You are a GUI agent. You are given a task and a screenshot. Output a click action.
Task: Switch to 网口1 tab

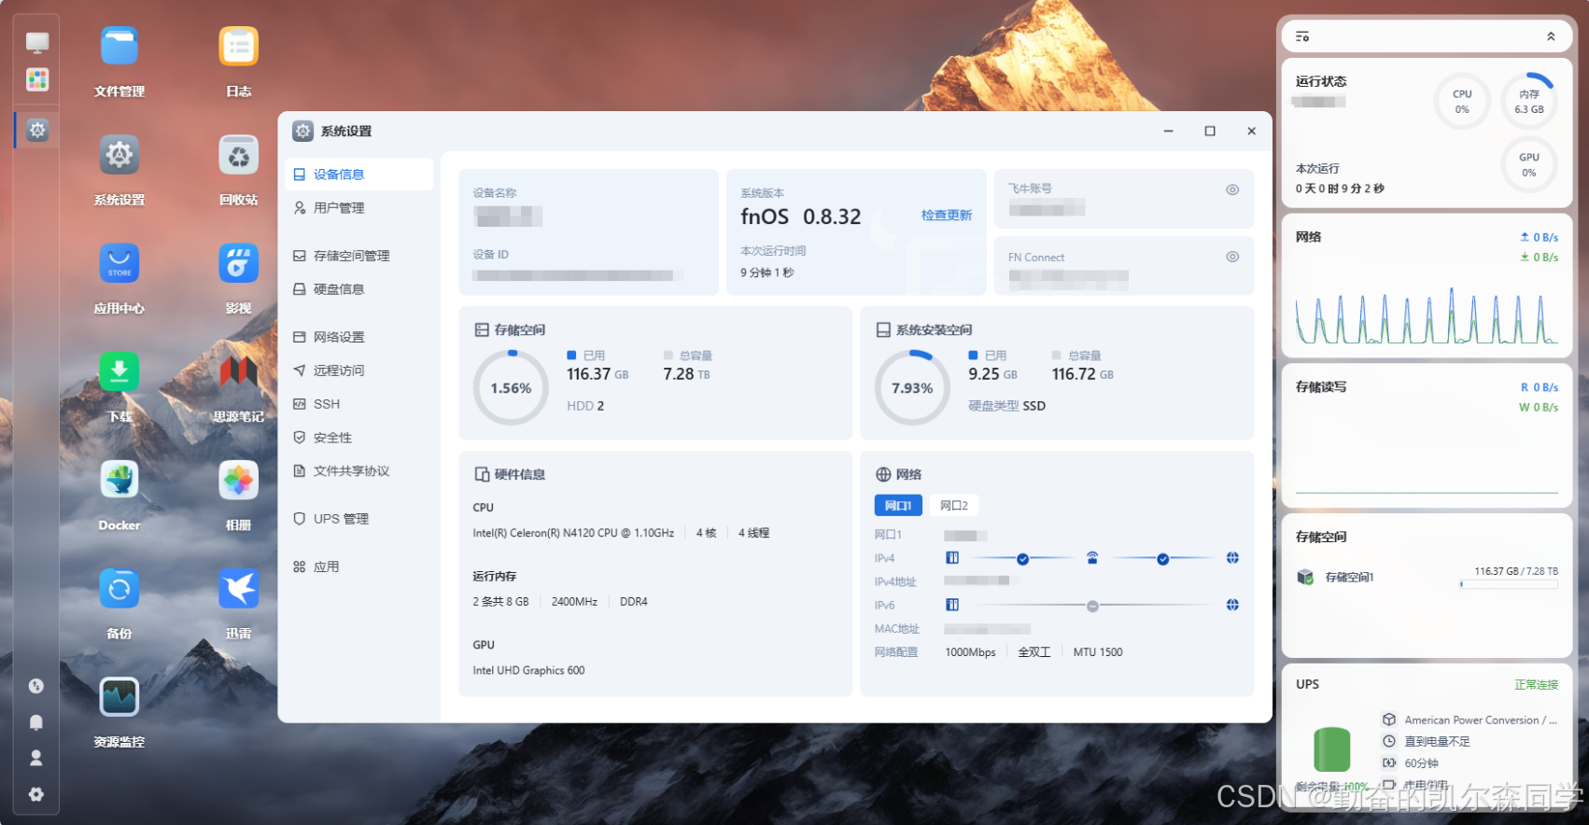click(x=898, y=505)
